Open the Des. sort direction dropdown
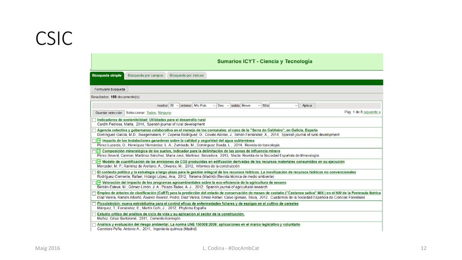462x260 pixels. [x=223, y=106]
